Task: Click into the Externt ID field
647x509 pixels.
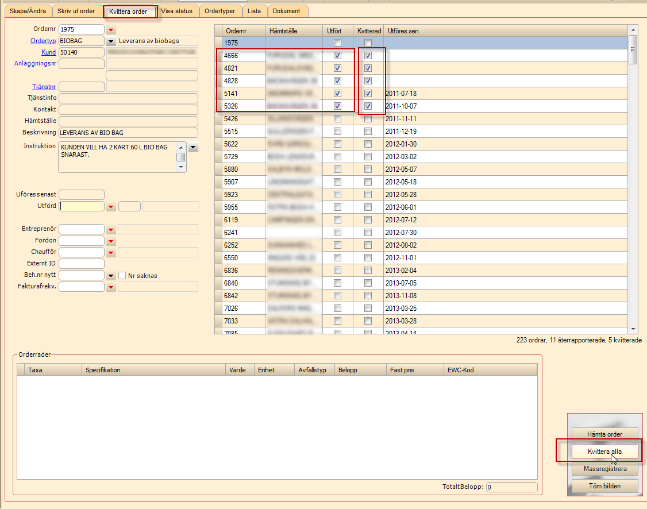Action: (x=81, y=264)
